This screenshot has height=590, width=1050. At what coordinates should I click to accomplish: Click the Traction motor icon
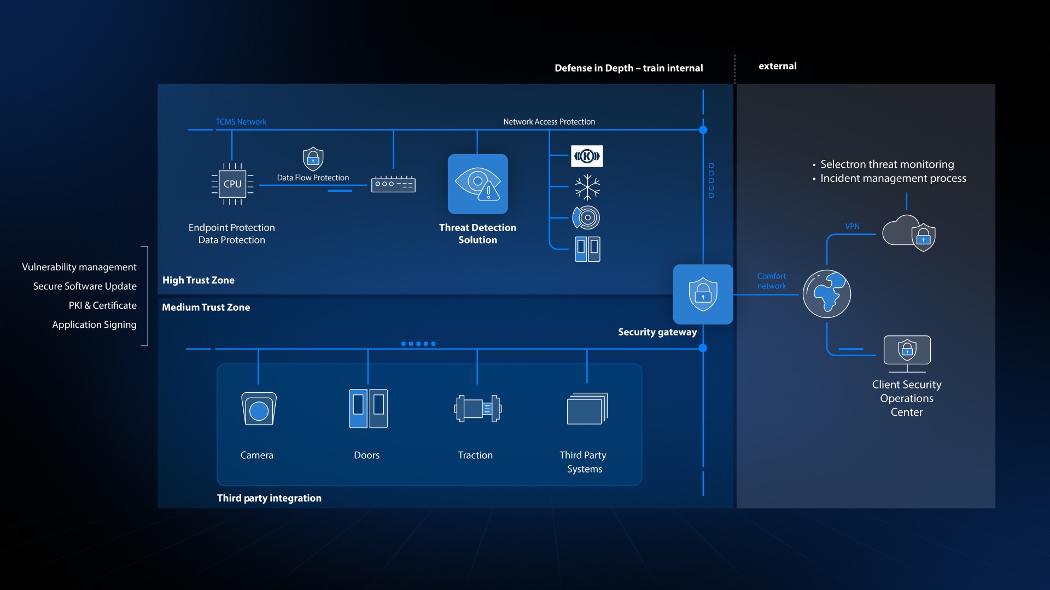477,409
